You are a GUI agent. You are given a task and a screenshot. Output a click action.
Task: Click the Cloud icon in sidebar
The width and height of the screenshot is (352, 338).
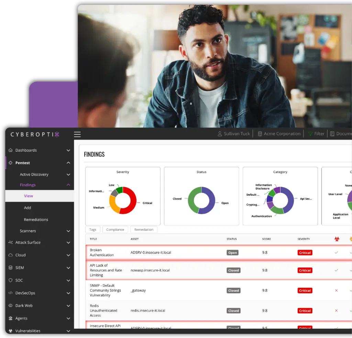point(10,255)
